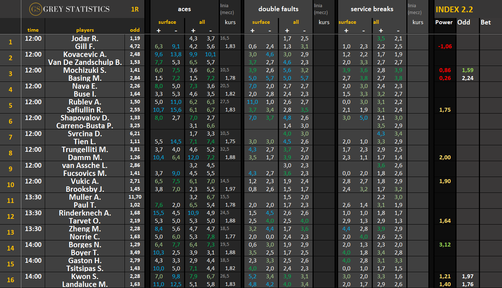
Task: Select player cell Damm M.
Action: tap(85, 157)
